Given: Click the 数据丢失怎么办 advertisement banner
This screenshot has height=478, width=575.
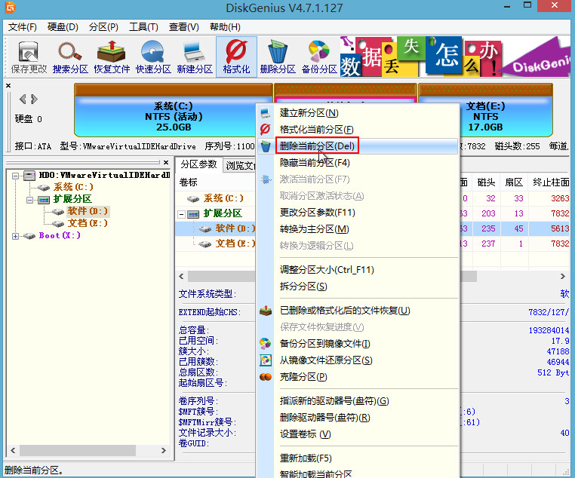Looking at the screenshot, I should pos(455,57).
